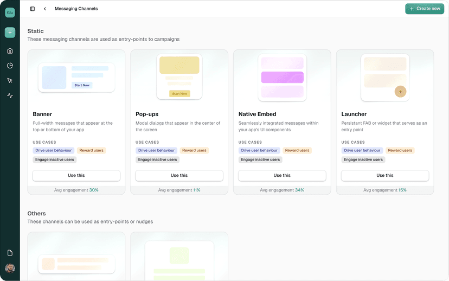The image size is (449, 281).
Task: Click Drive user behaviour tag on Banner
Action: point(54,150)
